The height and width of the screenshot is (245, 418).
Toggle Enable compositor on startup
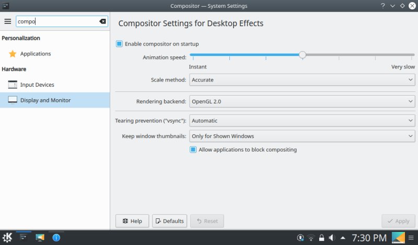(x=119, y=44)
